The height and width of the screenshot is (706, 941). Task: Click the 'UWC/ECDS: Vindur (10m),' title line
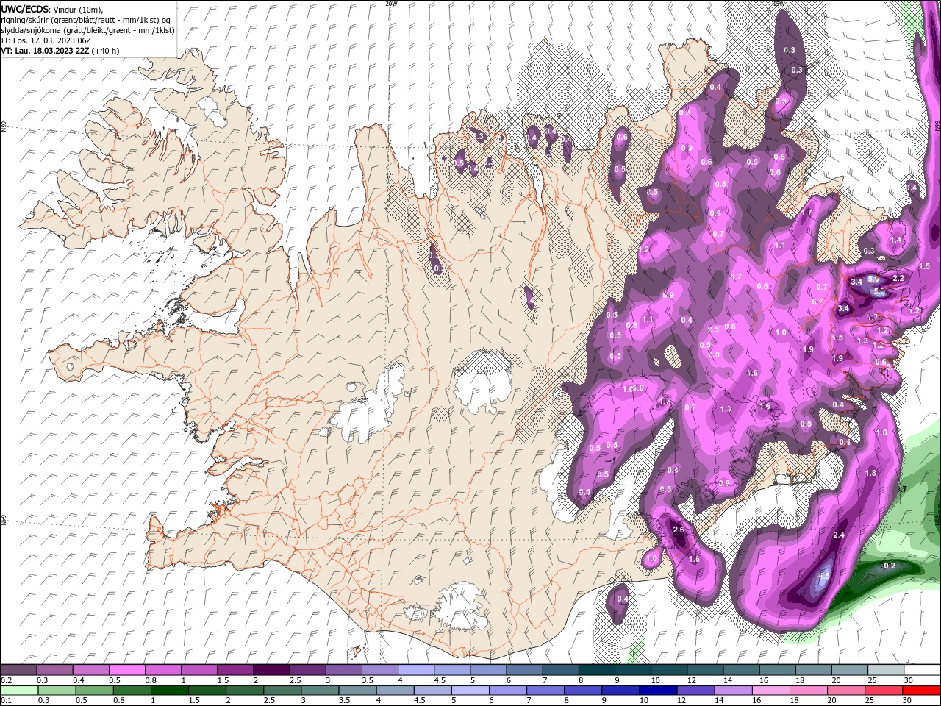pos(53,9)
